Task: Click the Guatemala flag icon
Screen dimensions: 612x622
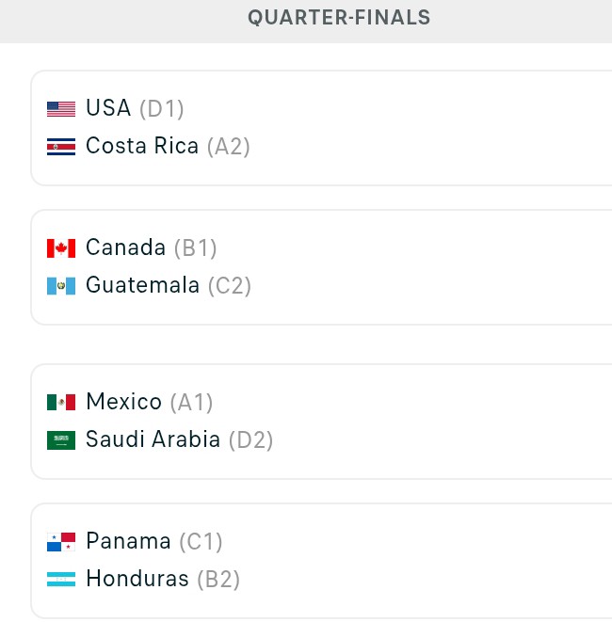Action: (x=61, y=286)
